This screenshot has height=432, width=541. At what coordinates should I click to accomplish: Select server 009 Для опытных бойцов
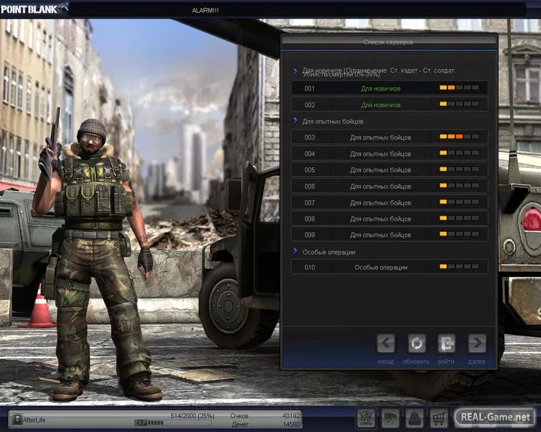click(x=389, y=235)
